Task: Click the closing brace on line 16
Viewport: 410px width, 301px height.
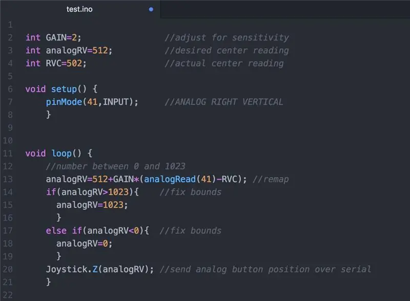Action: click(x=59, y=218)
